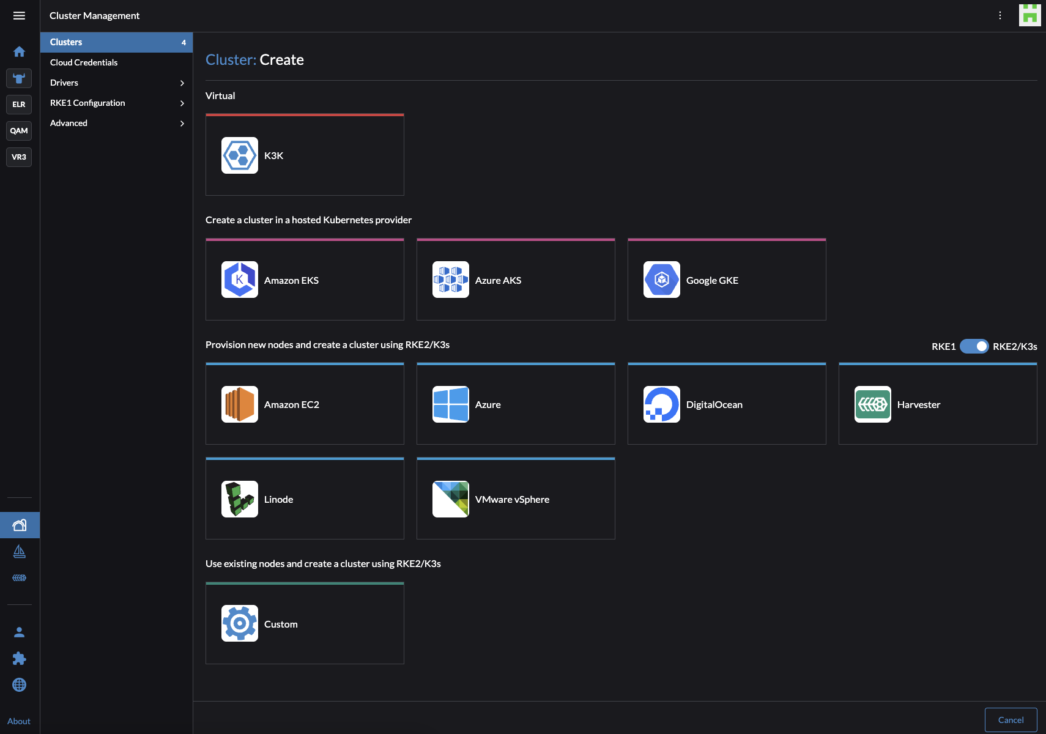
Task: Open the hamburger navigation menu
Action: 19,16
